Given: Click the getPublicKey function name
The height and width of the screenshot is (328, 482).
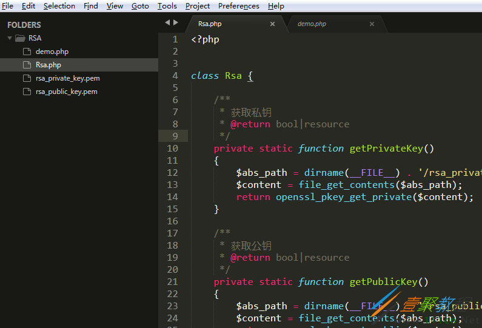Looking at the screenshot, I should [x=384, y=282].
